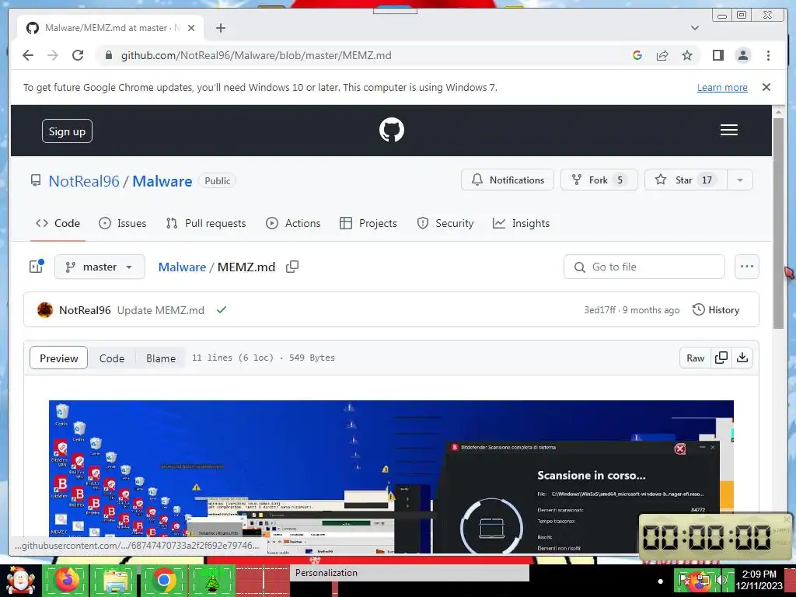Click the MEMZ screenshot preview image

tap(391, 477)
